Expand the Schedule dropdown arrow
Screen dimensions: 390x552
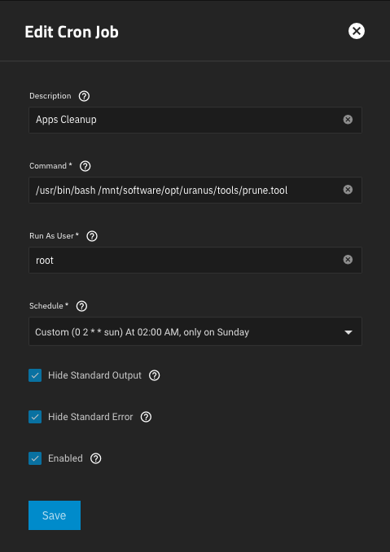348,332
